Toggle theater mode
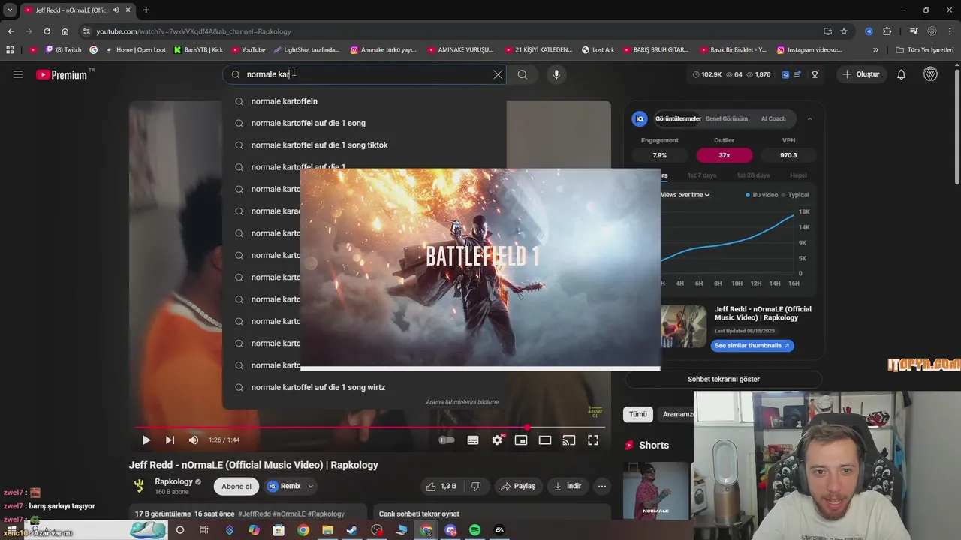 (x=545, y=440)
